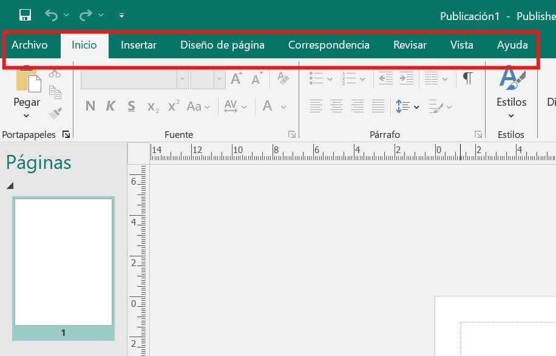Open the font size dropdown arrow
Image resolution: width=556 pixels, height=356 pixels.
tap(220, 79)
